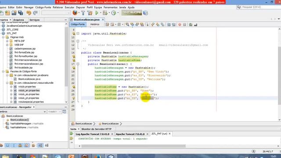The height and width of the screenshot is (158, 281).
Task: Click the Redo toolbar icon
Action: [35, 13]
